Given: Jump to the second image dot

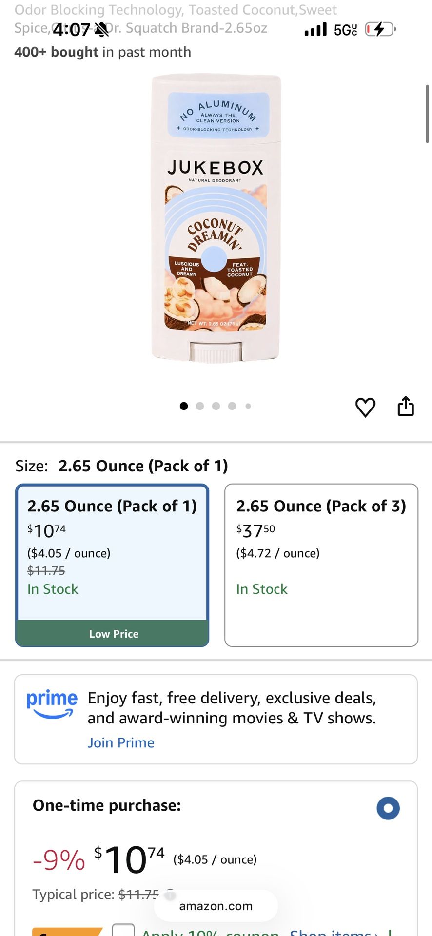Looking at the screenshot, I should [x=200, y=406].
